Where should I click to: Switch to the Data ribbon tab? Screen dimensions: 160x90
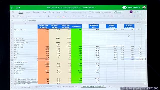pos(44,12)
